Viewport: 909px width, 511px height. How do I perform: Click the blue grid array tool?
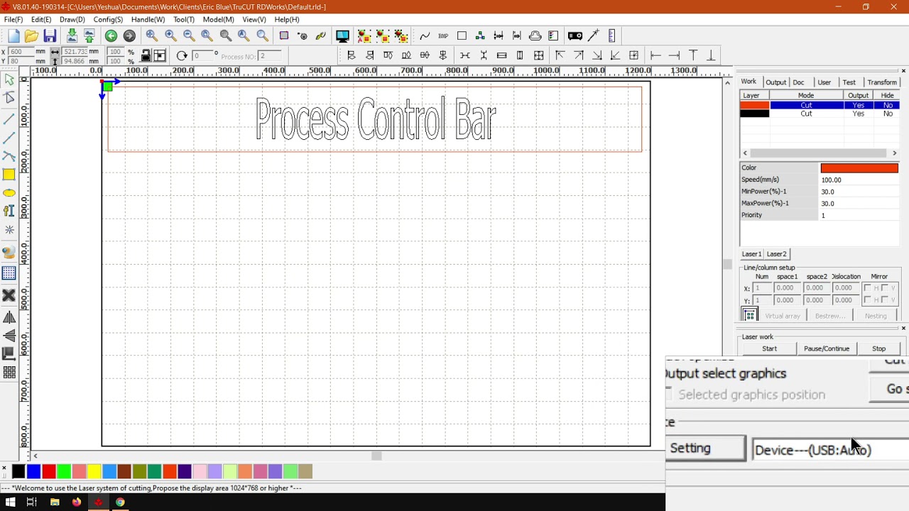9,273
